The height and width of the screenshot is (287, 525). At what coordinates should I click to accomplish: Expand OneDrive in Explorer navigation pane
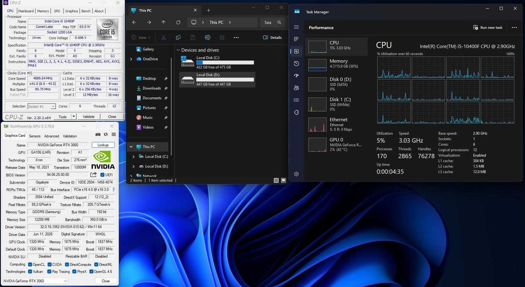click(131, 59)
